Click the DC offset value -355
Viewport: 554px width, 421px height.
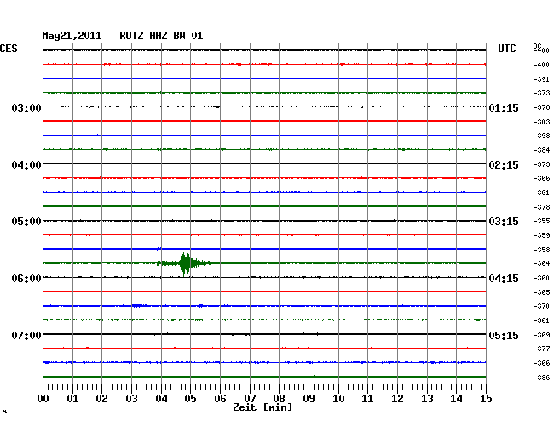click(x=541, y=221)
